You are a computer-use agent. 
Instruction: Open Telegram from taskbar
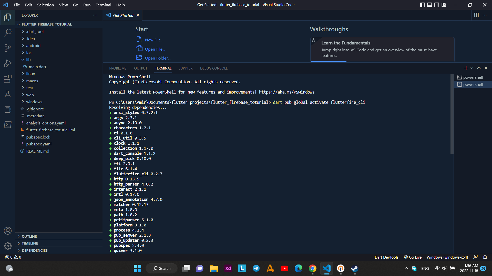[256, 268]
